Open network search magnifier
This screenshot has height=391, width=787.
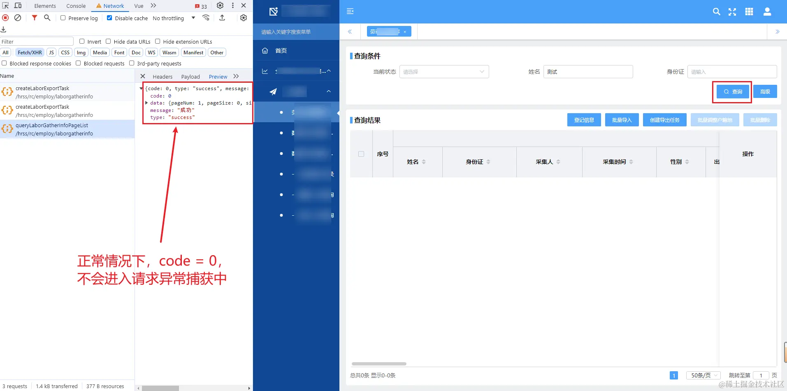pos(47,18)
